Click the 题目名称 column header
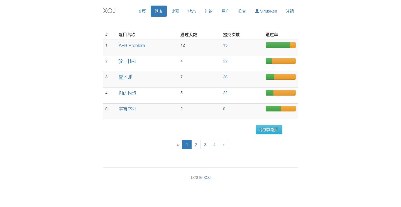 (x=127, y=35)
